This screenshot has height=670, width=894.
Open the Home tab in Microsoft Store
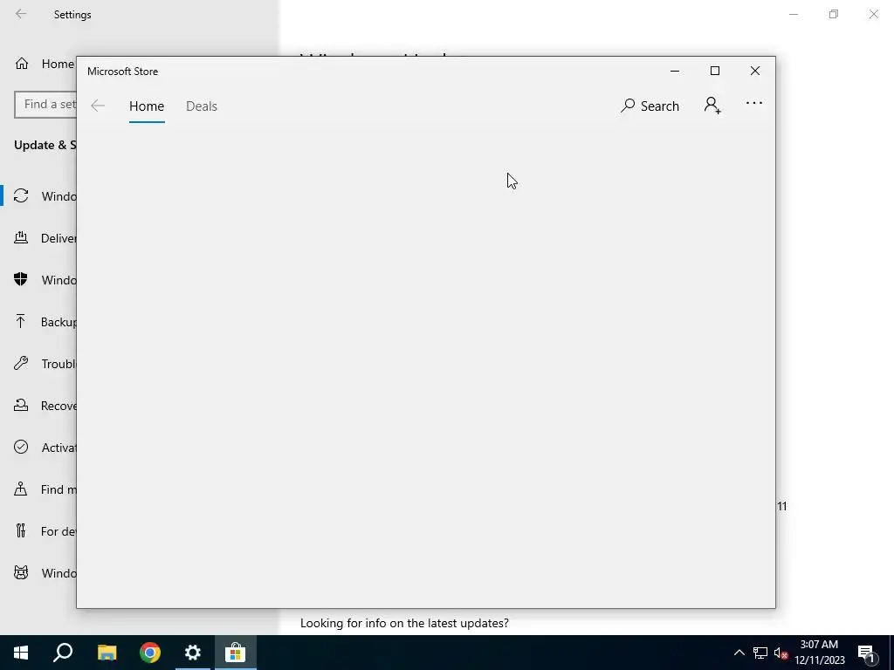147,106
